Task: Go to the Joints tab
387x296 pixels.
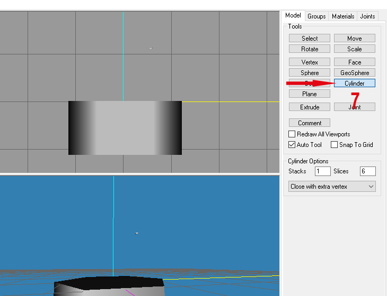Action: [x=368, y=16]
